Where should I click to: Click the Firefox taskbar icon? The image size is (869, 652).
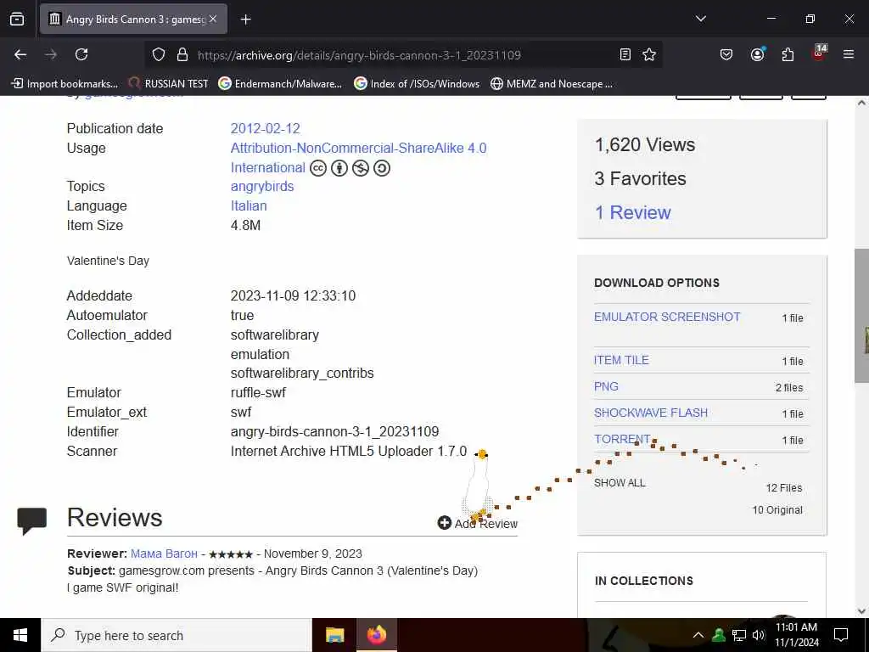click(376, 635)
